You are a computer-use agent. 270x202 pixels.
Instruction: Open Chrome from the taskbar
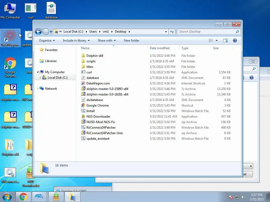point(23,197)
